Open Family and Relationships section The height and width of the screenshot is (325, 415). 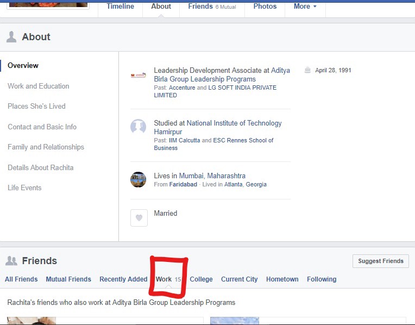click(x=46, y=147)
